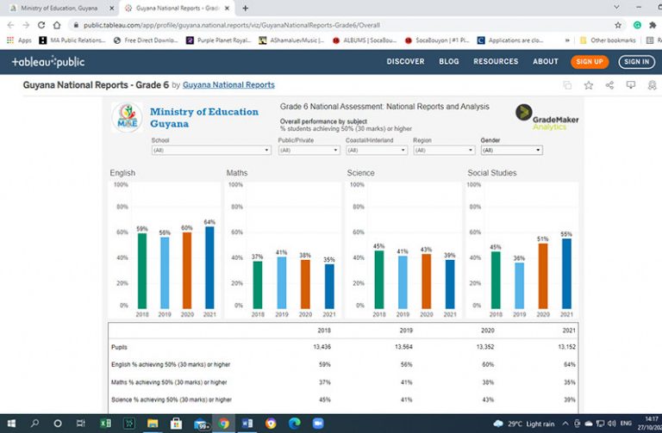This screenshot has width=662, height=433.
Task: Open the Region filter dropdown
Action: point(444,150)
